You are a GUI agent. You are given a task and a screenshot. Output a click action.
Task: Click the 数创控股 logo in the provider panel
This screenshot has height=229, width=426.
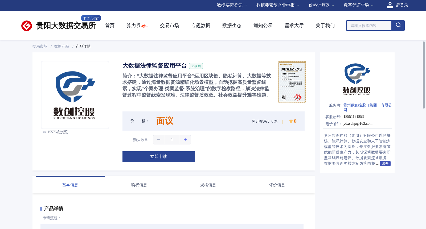[x=357, y=79]
